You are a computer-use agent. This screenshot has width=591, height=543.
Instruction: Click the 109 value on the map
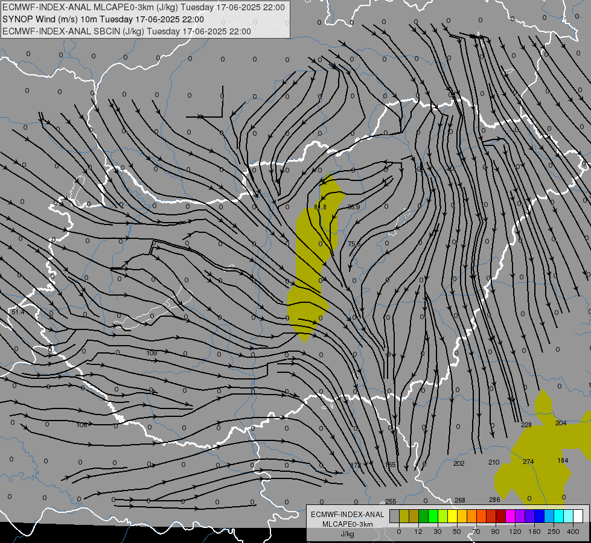pos(152,353)
